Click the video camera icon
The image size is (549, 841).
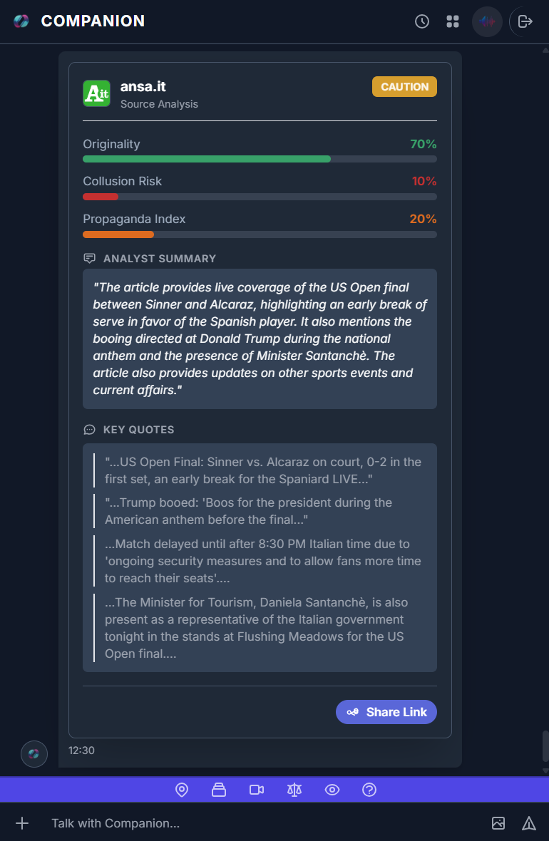pos(257,790)
